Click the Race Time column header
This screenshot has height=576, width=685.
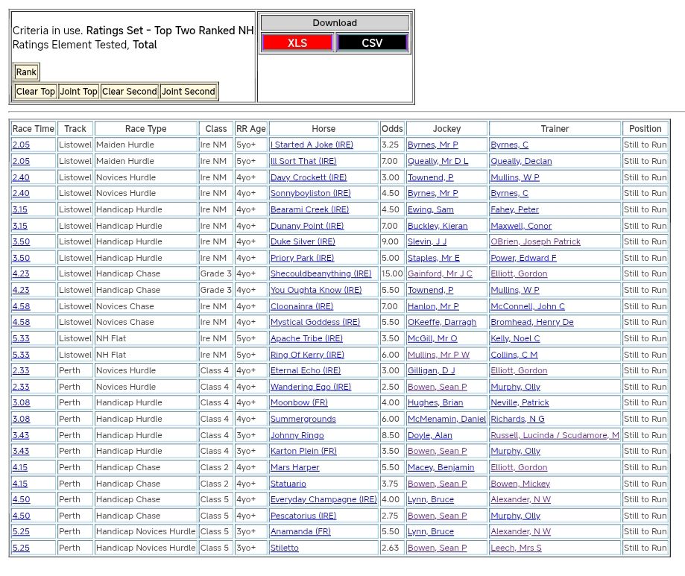coord(34,129)
